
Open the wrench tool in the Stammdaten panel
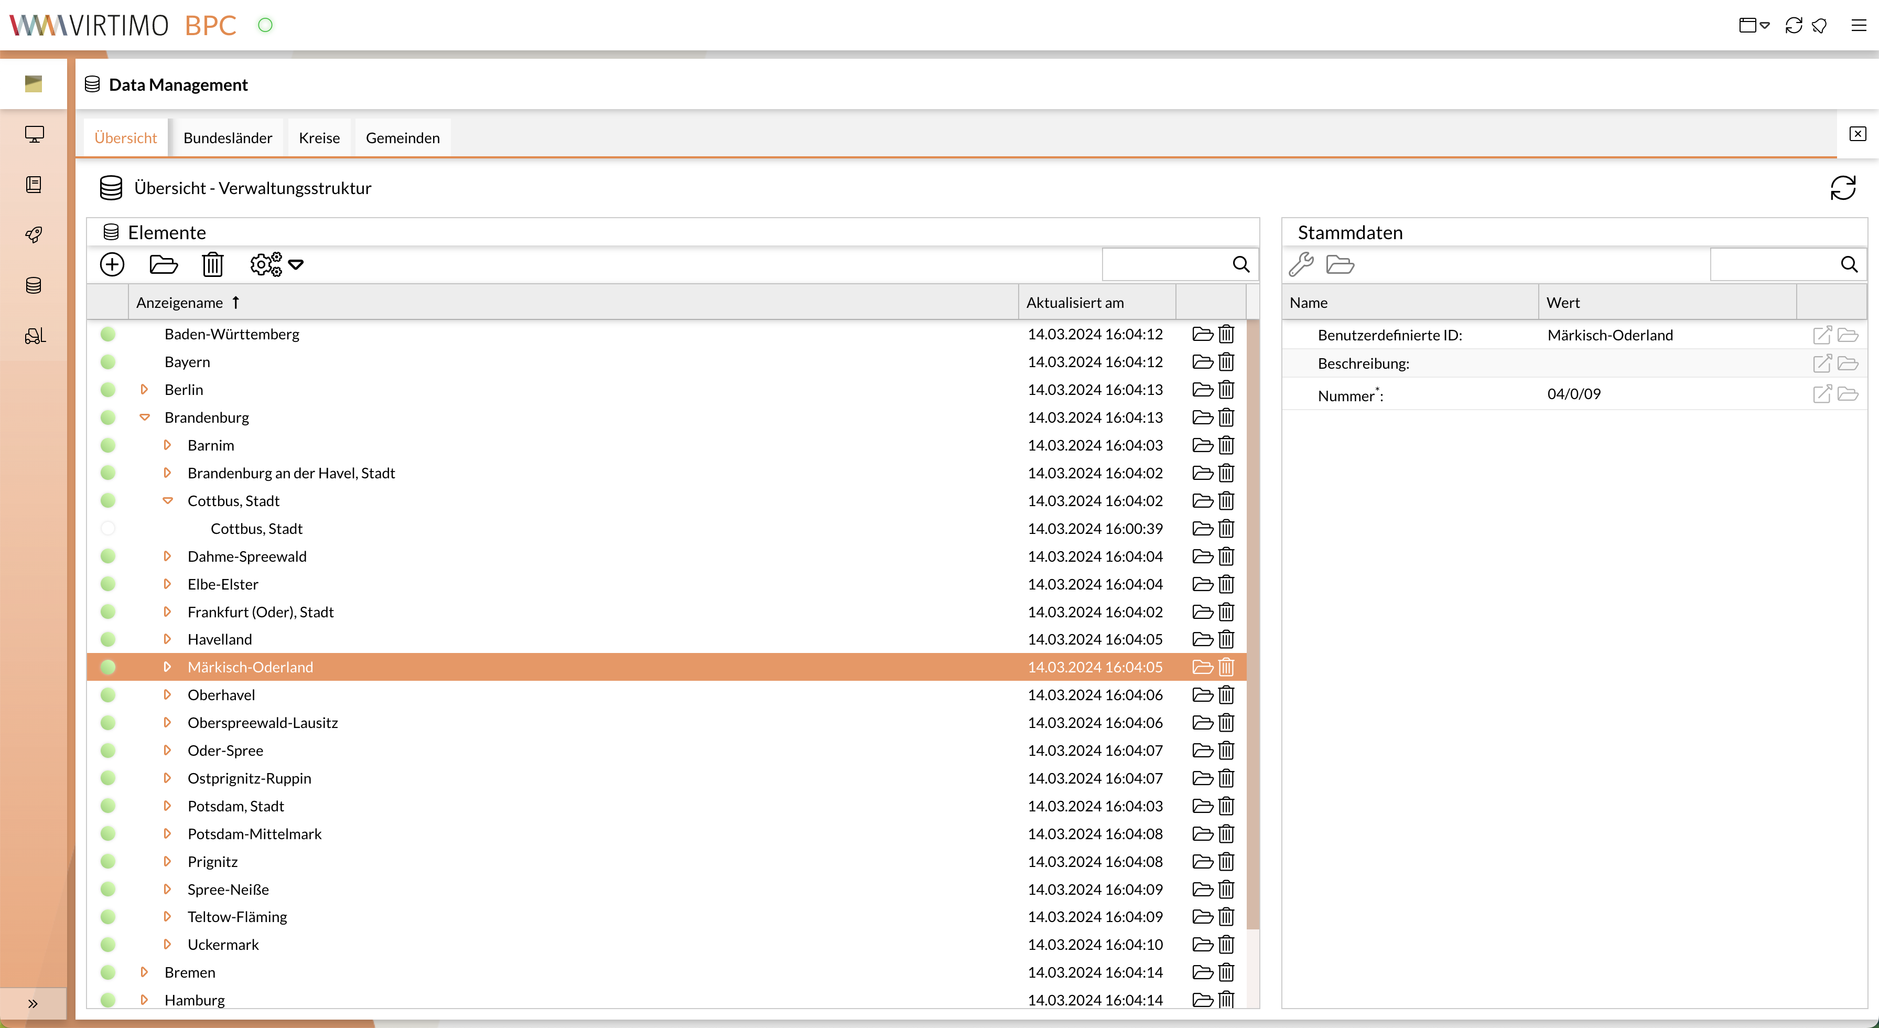point(1302,265)
